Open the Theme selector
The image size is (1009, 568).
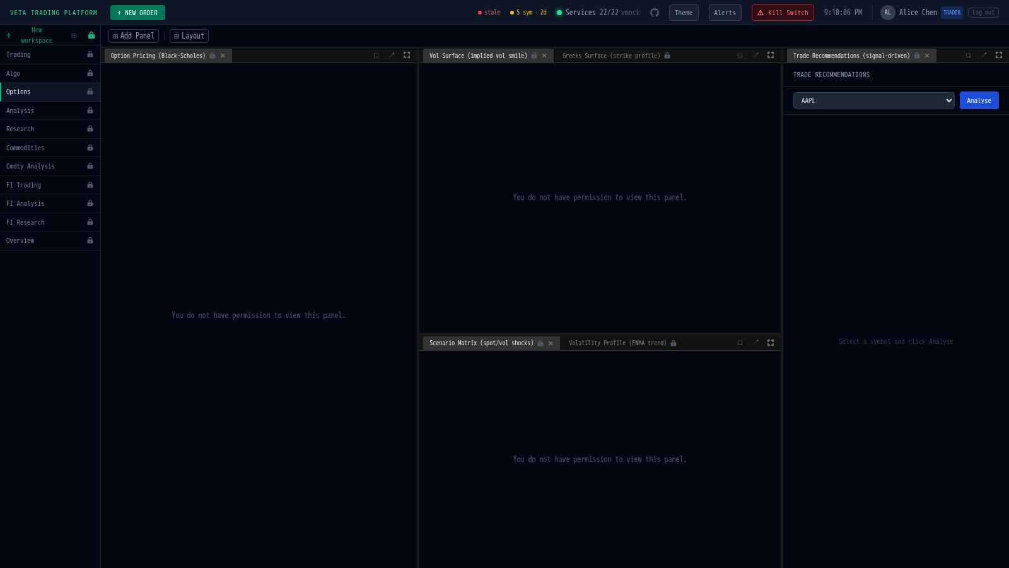pos(684,13)
